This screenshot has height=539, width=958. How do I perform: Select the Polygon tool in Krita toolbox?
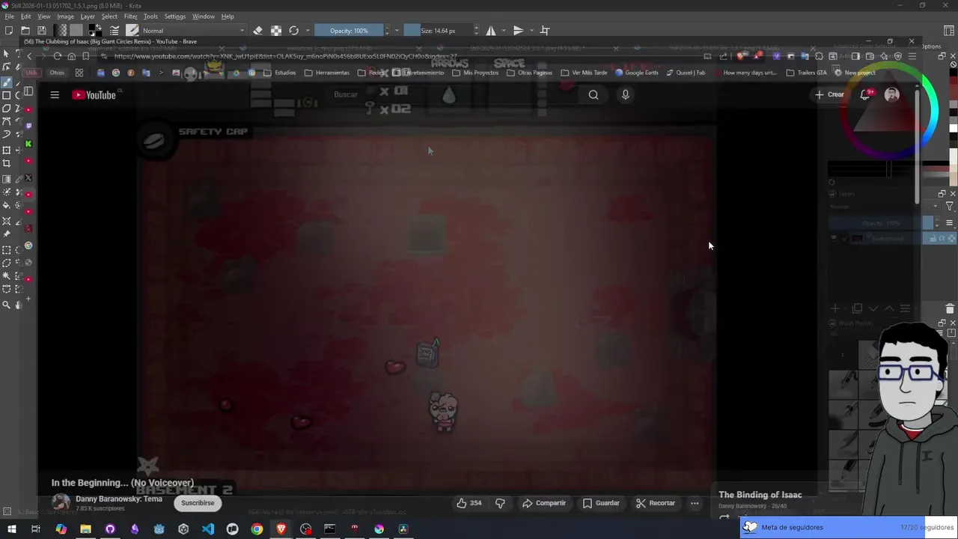7,109
